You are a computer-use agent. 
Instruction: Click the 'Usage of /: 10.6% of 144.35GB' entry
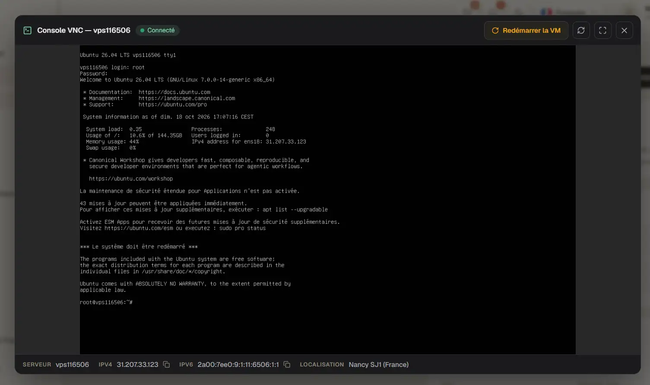coord(134,135)
